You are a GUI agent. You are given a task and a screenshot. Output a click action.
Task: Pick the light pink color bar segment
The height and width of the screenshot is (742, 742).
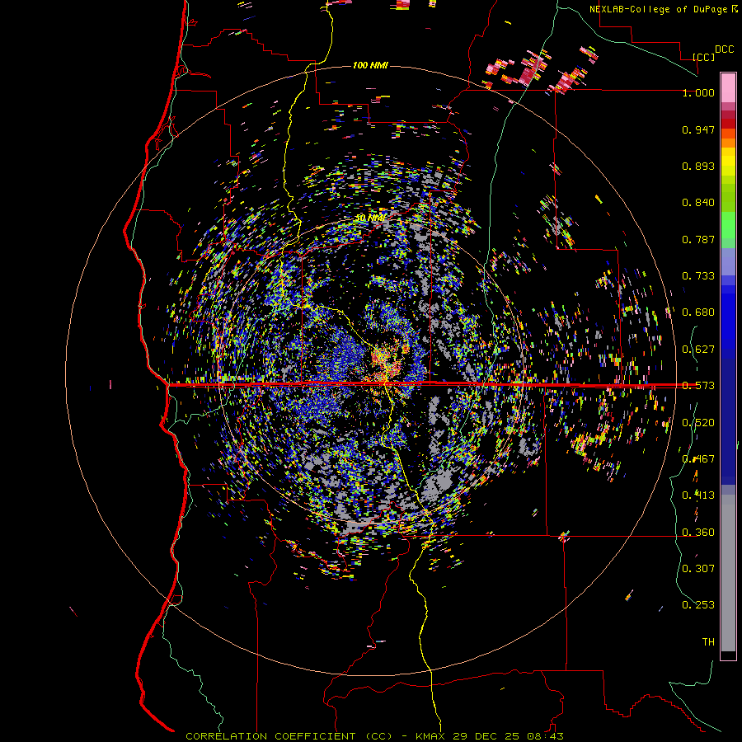click(x=728, y=88)
